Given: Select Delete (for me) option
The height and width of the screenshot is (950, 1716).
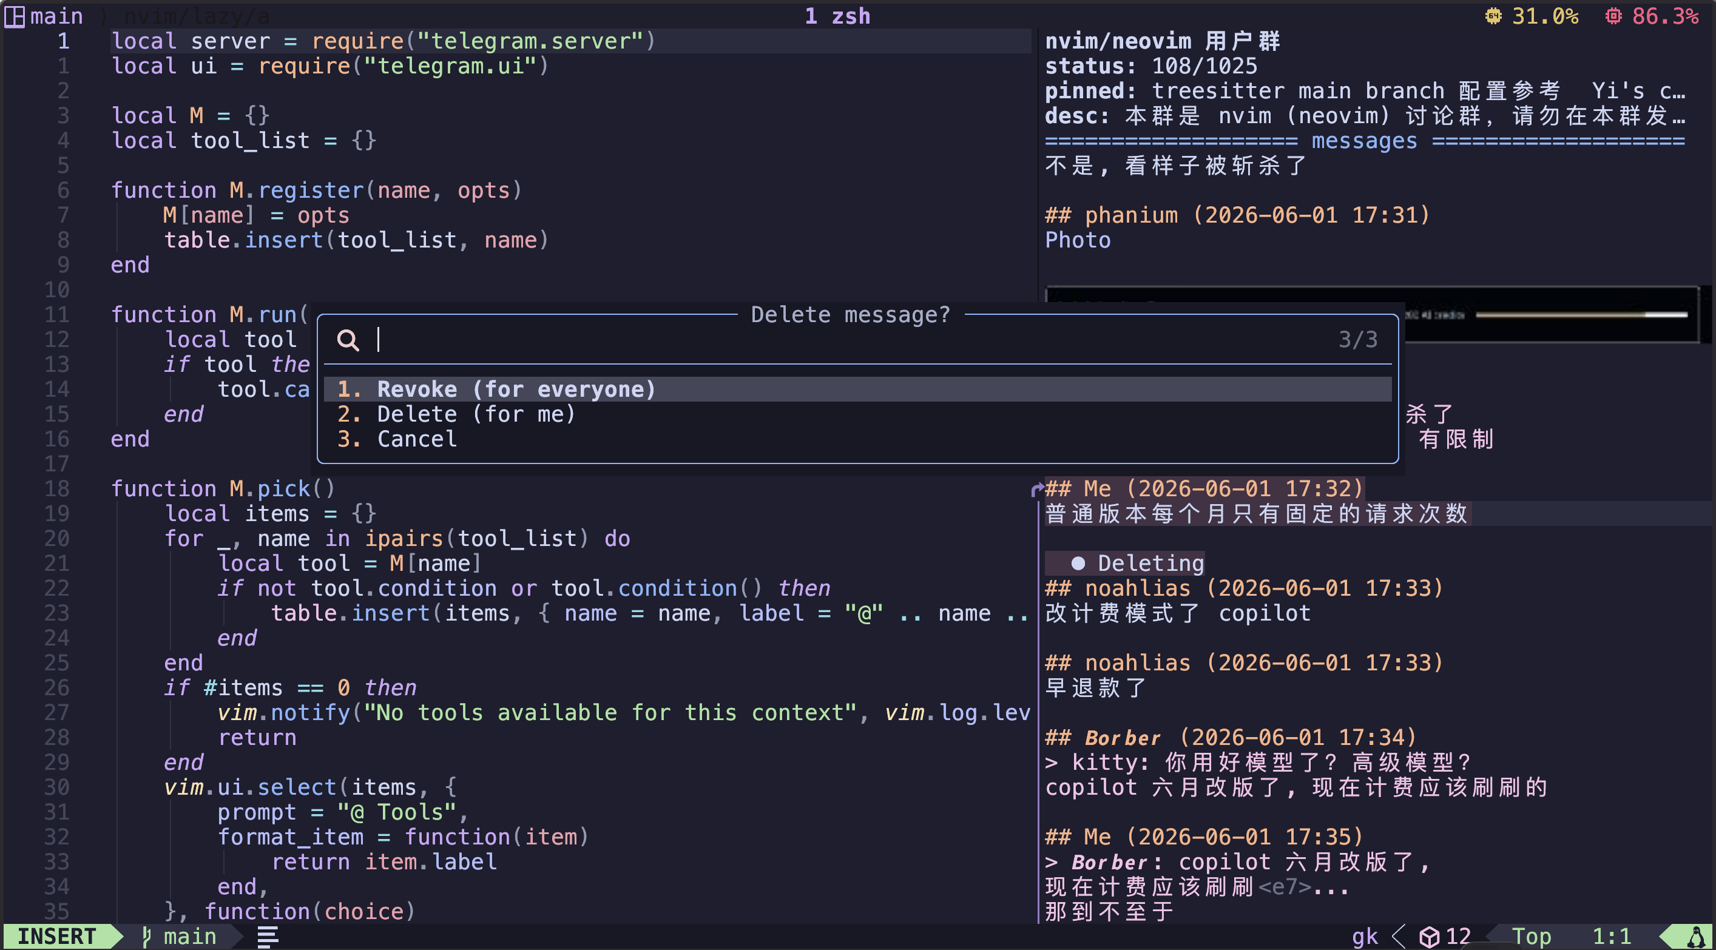Looking at the screenshot, I should point(857,414).
